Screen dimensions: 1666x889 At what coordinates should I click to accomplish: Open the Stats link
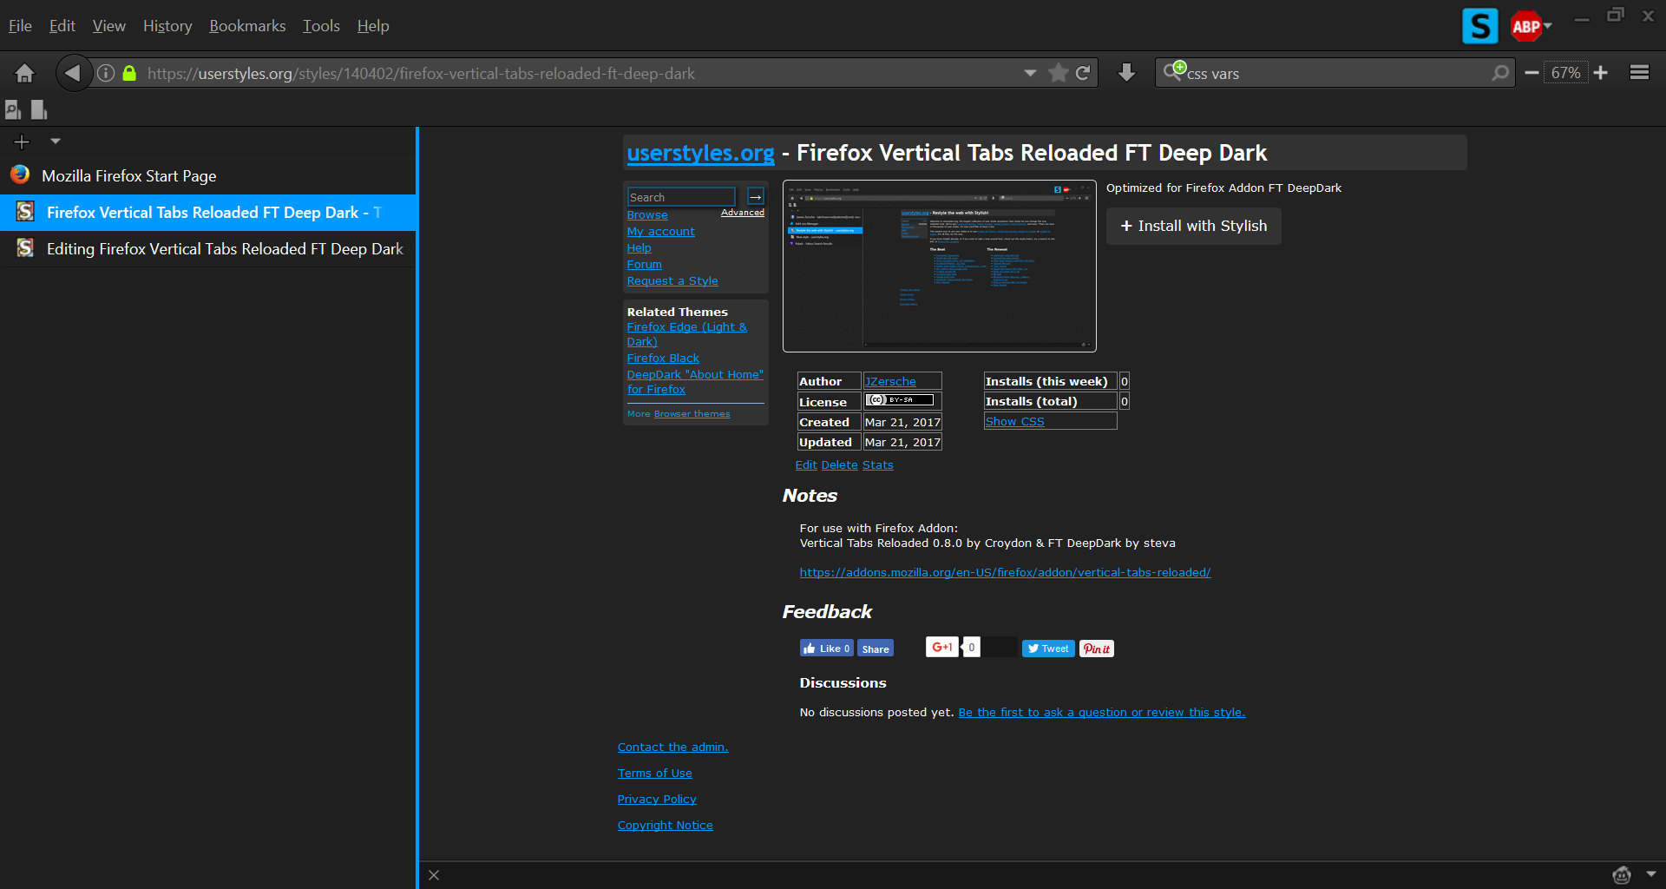click(877, 464)
